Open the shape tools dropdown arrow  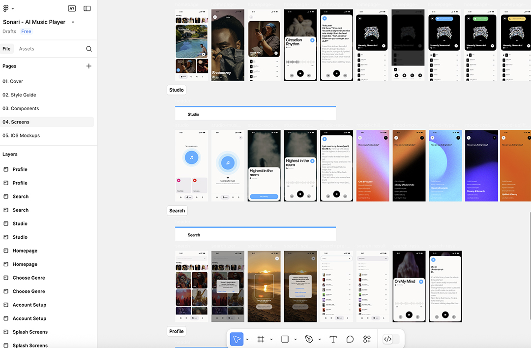[295, 340]
